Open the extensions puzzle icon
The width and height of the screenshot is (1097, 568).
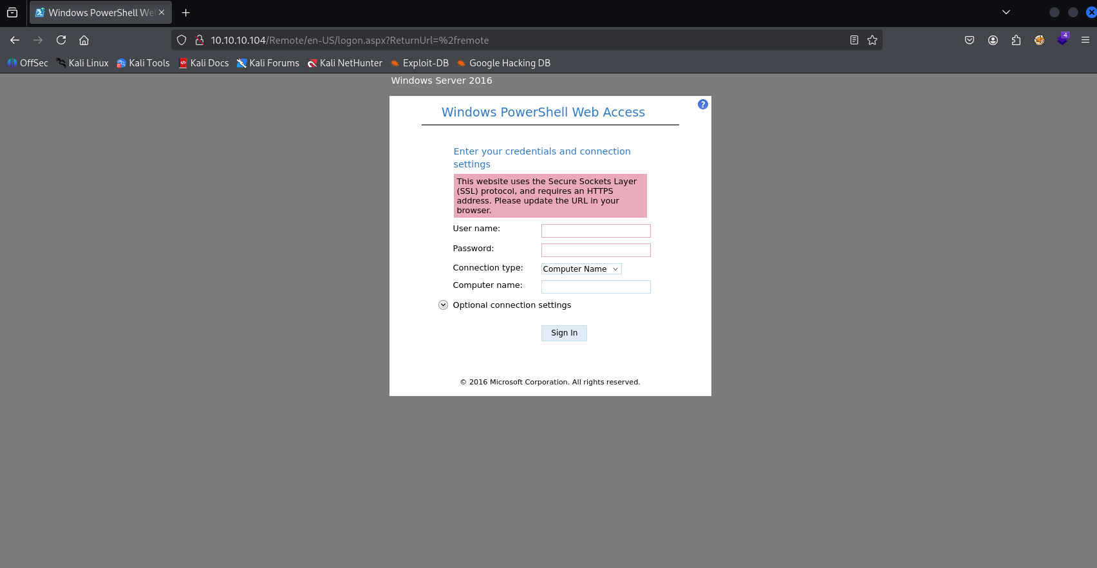[x=1016, y=40]
